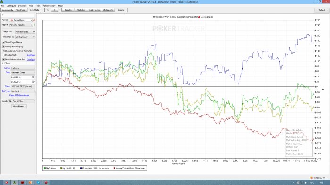Click the first red taskbar icon

pyautogui.click(x=6, y=183)
